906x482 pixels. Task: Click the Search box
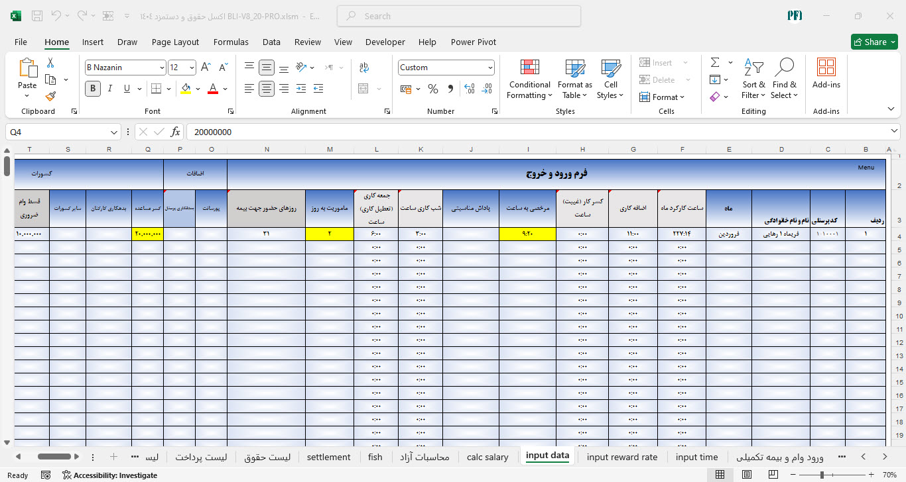459,16
